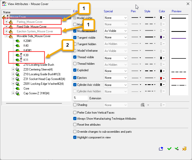Click the Fixed Side_Mouse Cover assembly icon
The width and height of the screenshot is (192, 160).
click(x=11, y=27)
